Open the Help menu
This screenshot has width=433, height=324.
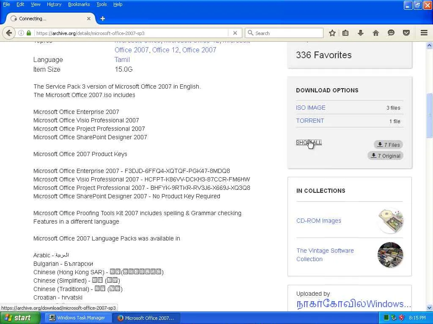(x=118, y=4)
